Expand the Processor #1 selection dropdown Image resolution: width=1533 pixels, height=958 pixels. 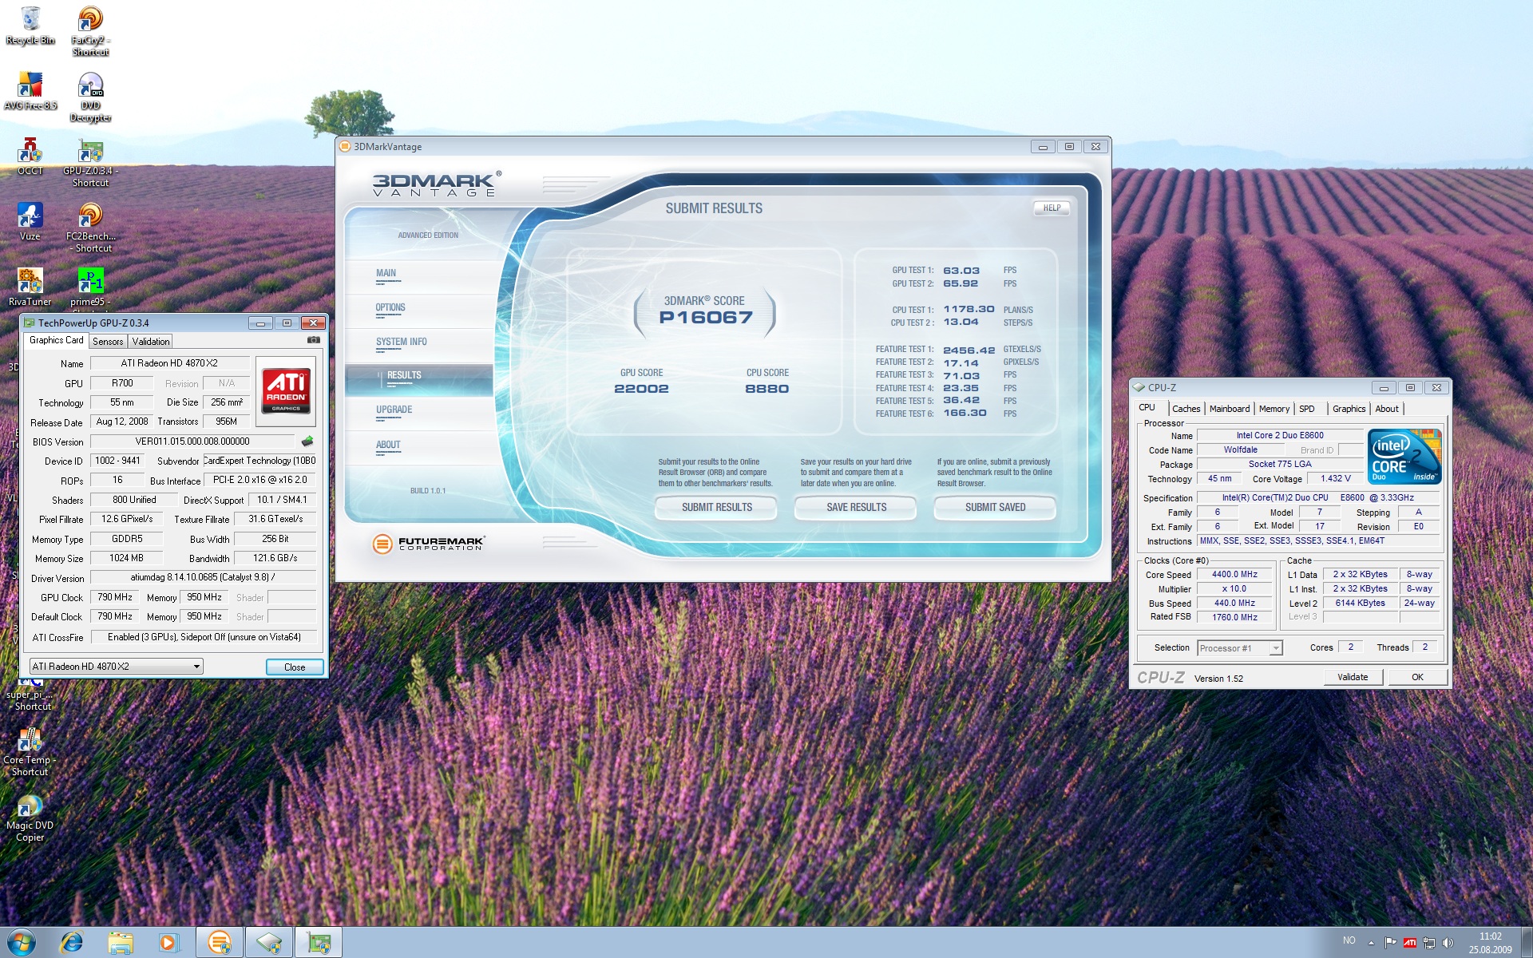[x=1275, y=648]
